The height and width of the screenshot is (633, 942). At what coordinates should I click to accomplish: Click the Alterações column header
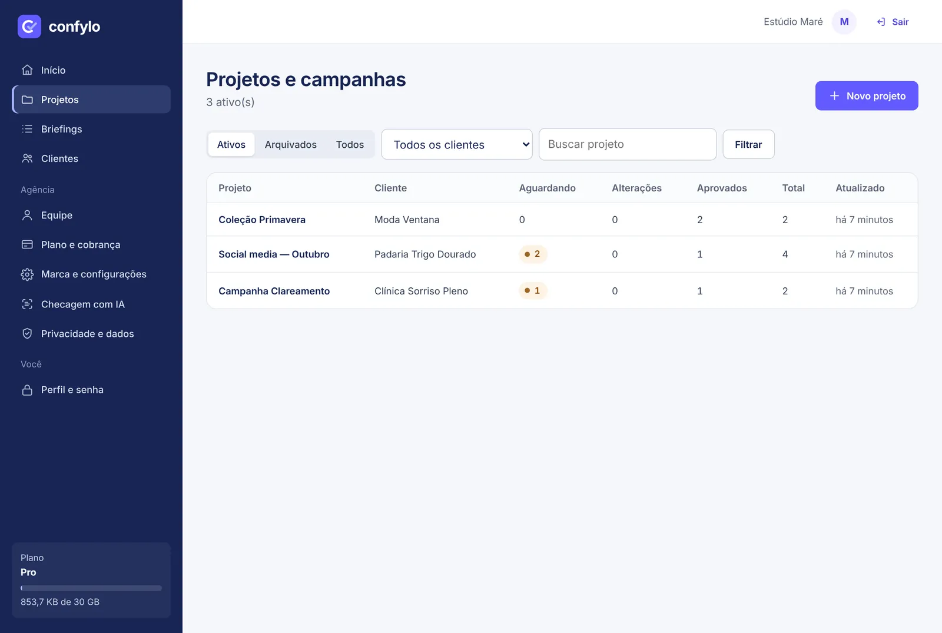[636, 188]
